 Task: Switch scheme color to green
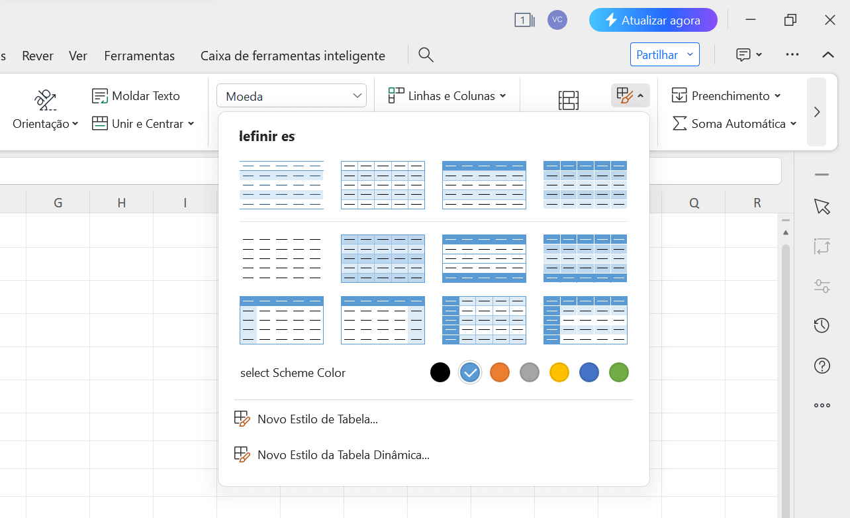[x=619, y=372]
